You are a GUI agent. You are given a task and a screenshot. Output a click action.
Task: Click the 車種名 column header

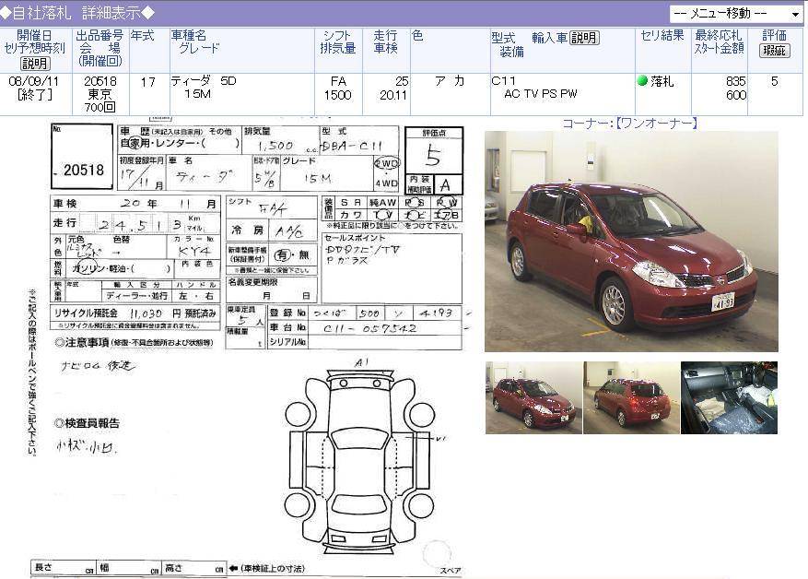(x=189, y=36)
